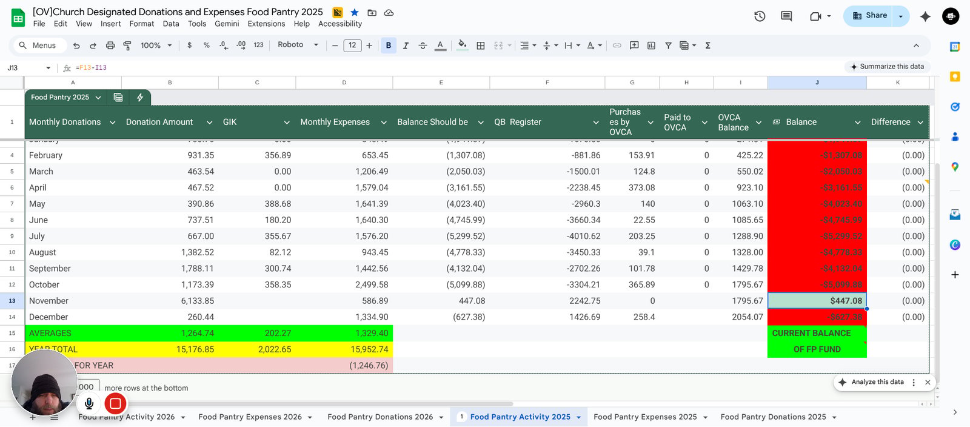Collapse the toolbar with the chevron
The height and width of the screenshot is (427, 970).
(916, 45)
